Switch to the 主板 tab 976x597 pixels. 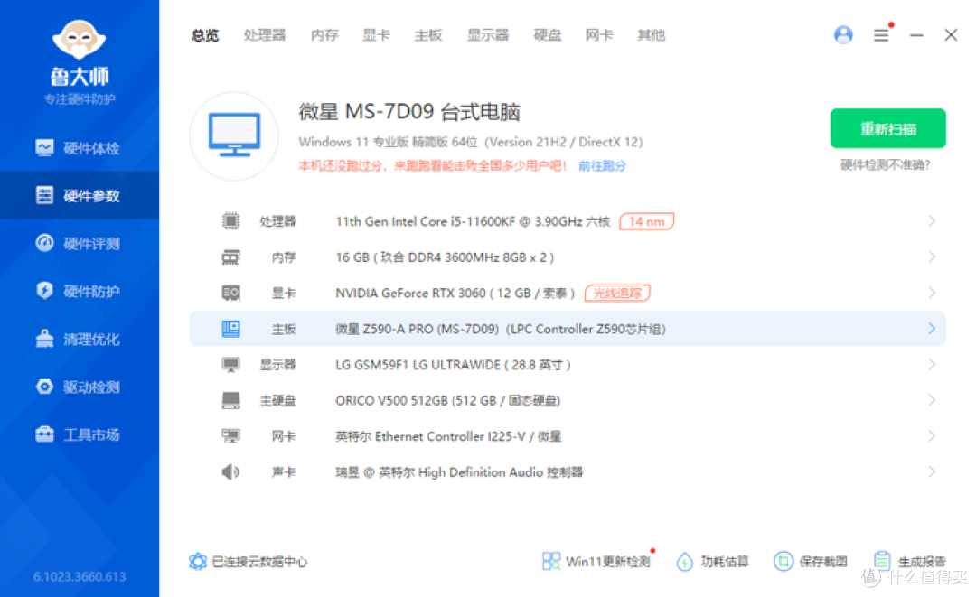point(428,35)
